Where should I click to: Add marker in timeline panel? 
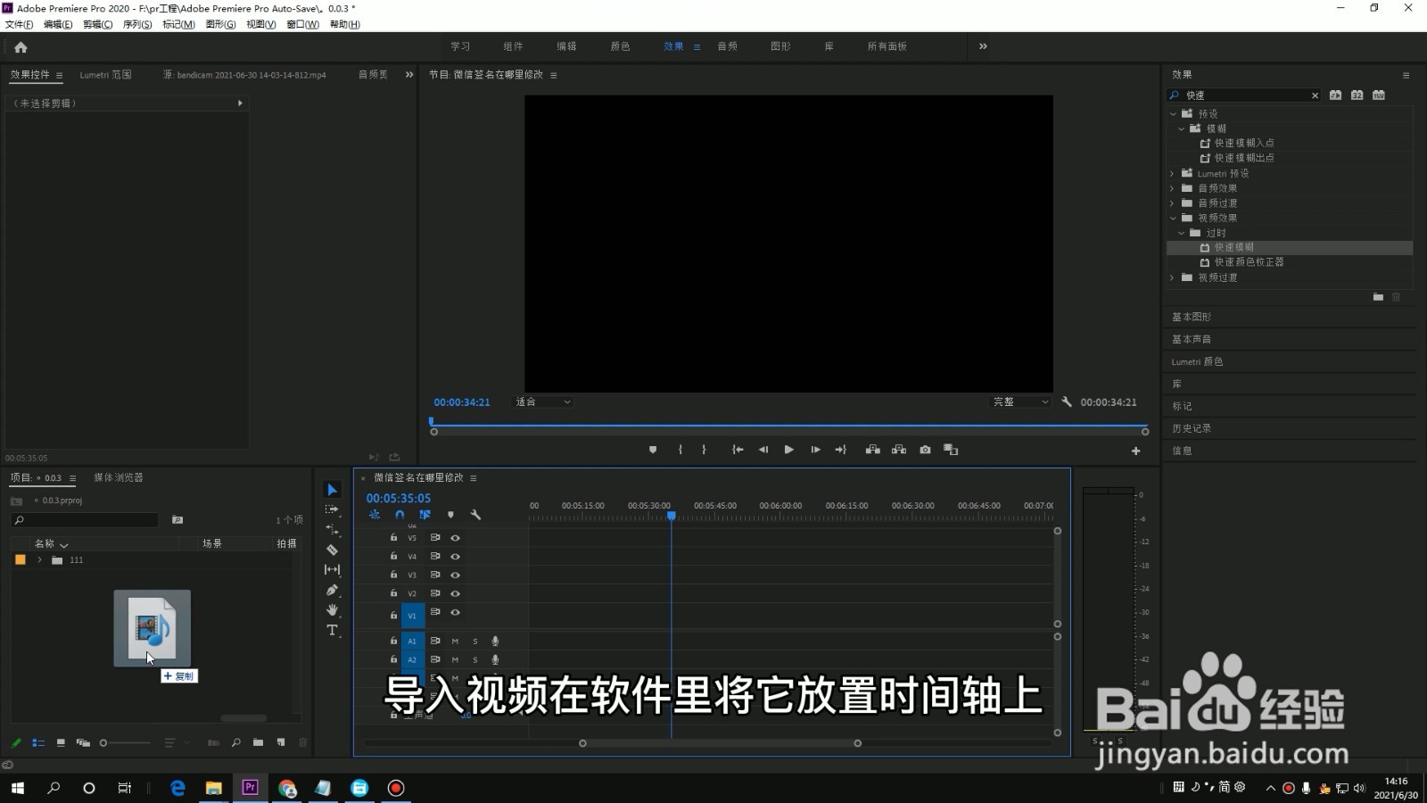coord(450,515)
